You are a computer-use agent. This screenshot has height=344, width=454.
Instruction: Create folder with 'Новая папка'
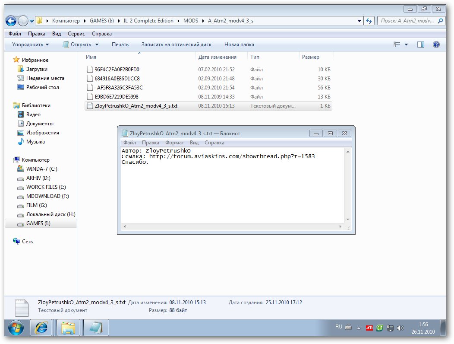click(x=239, y=45)
